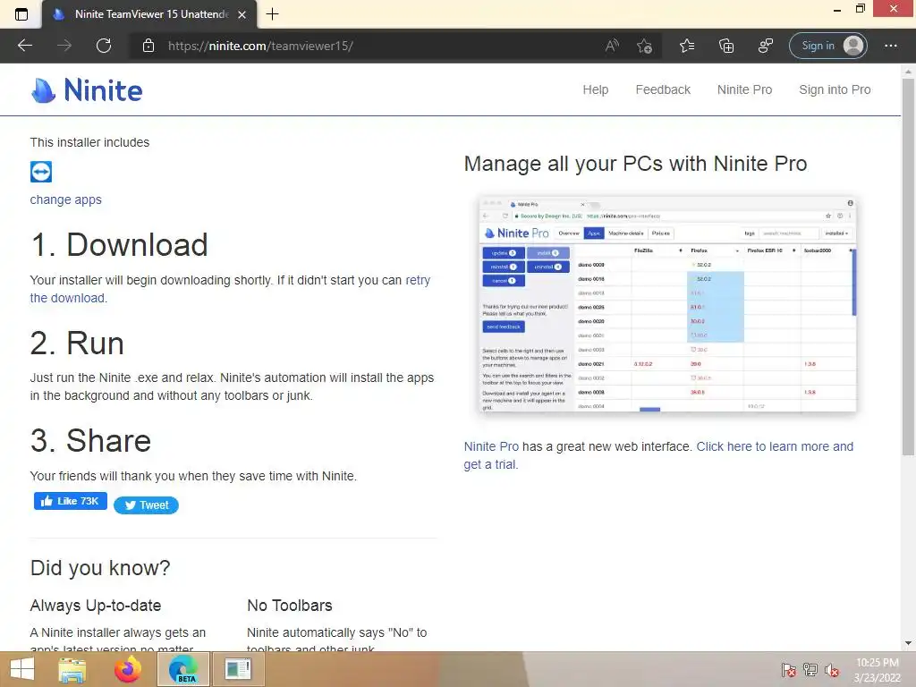Add this page to favorites
The height and width of the screenshot is (687, 916).
click(x=644, y=46)
